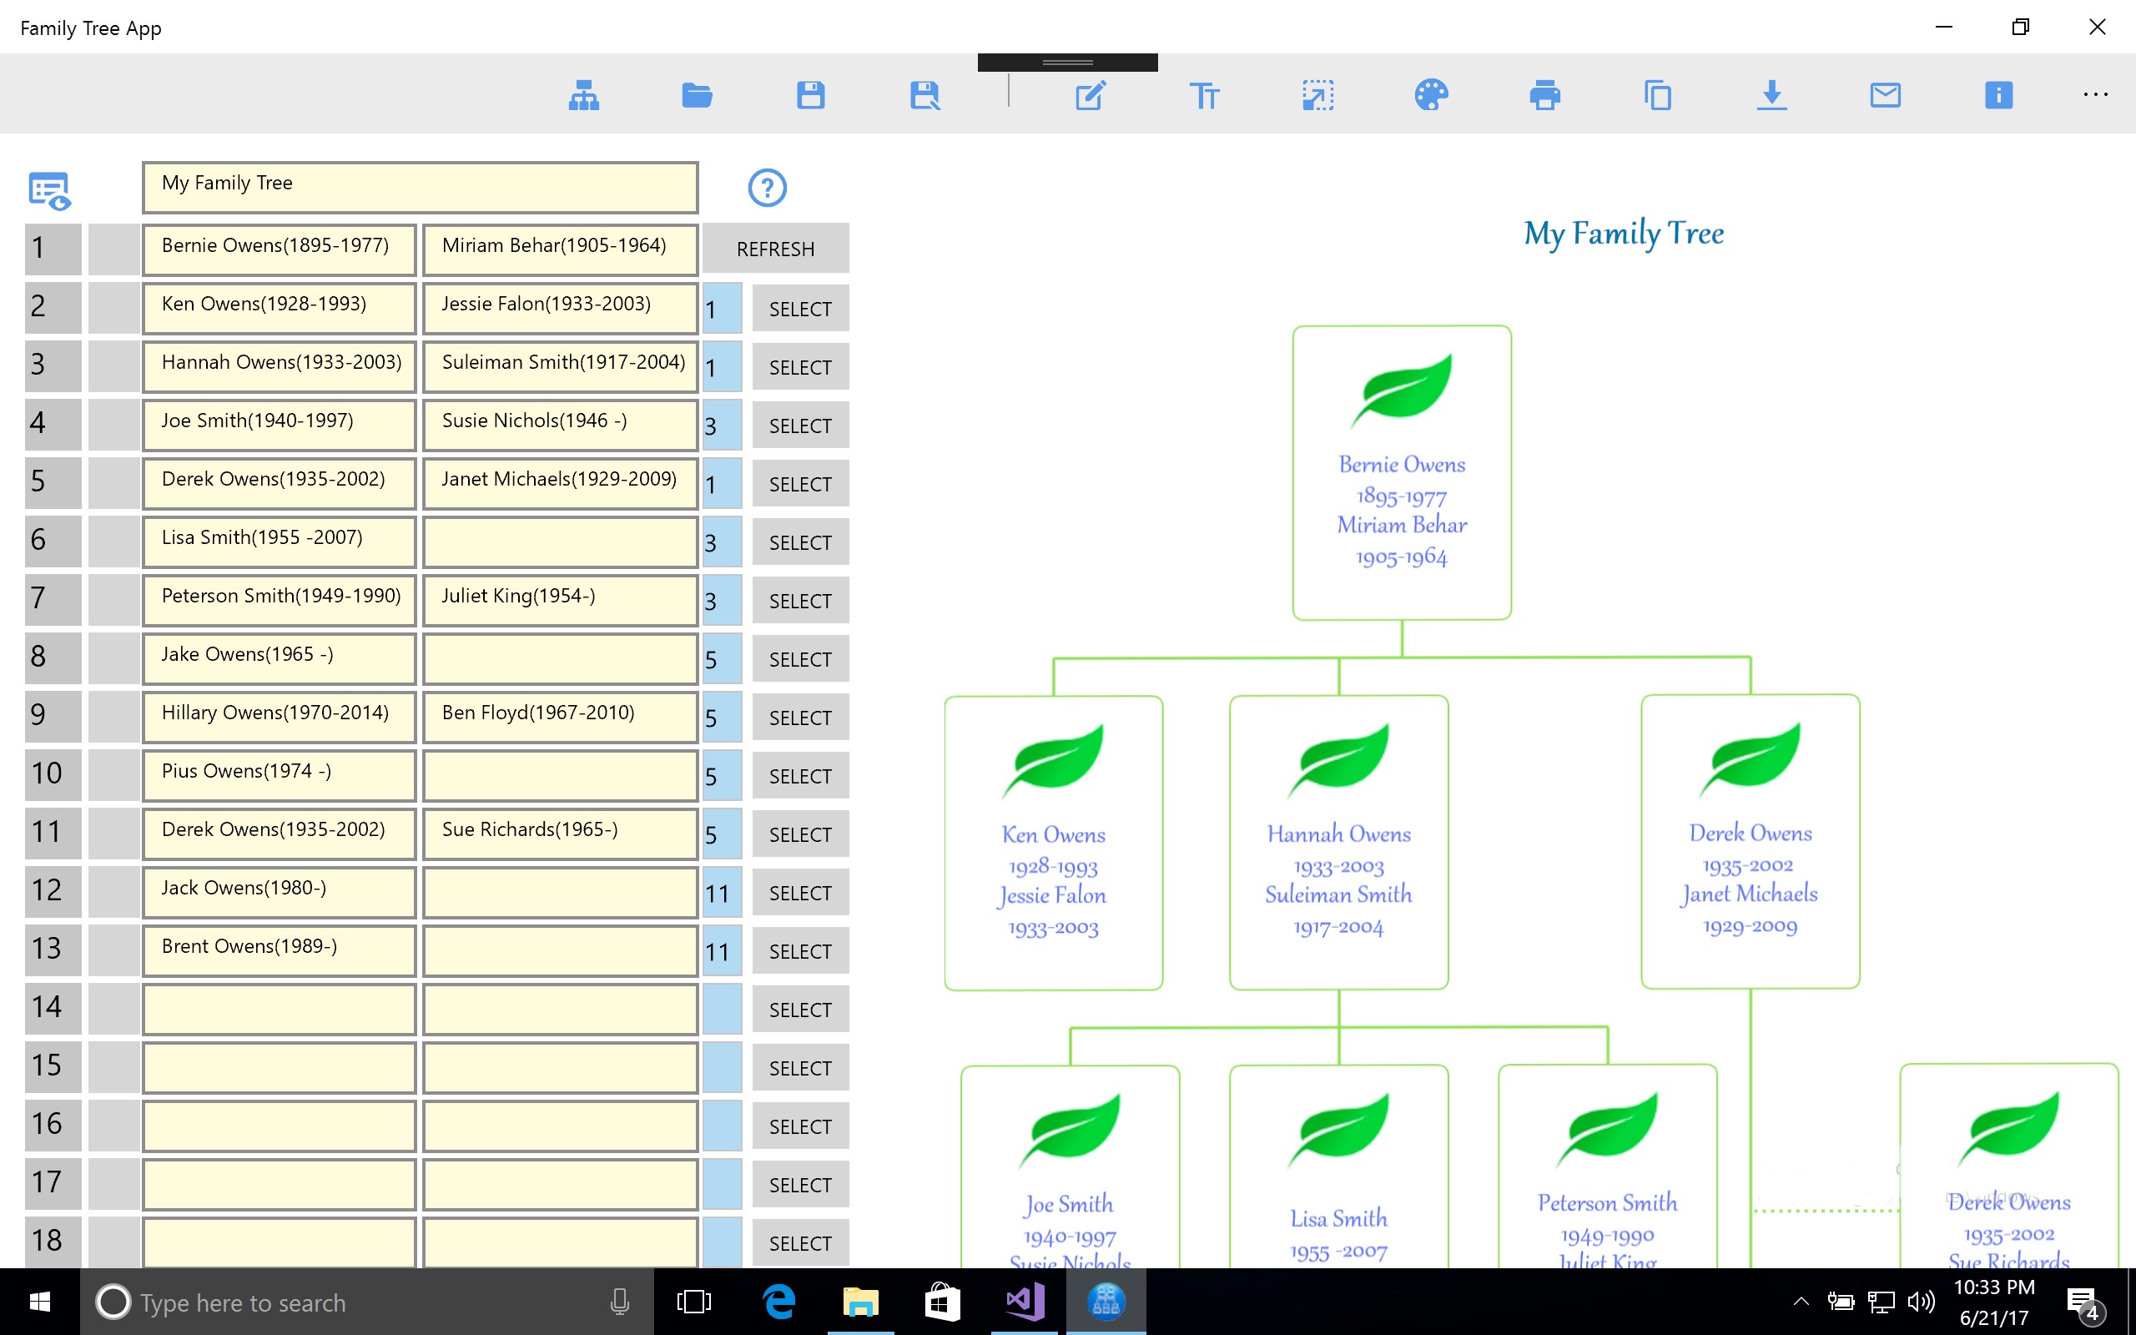Click the family tree hierarchy toolbar icon
The height and width of the screenshot is (1335, 2136).
(x=583, y=94)
